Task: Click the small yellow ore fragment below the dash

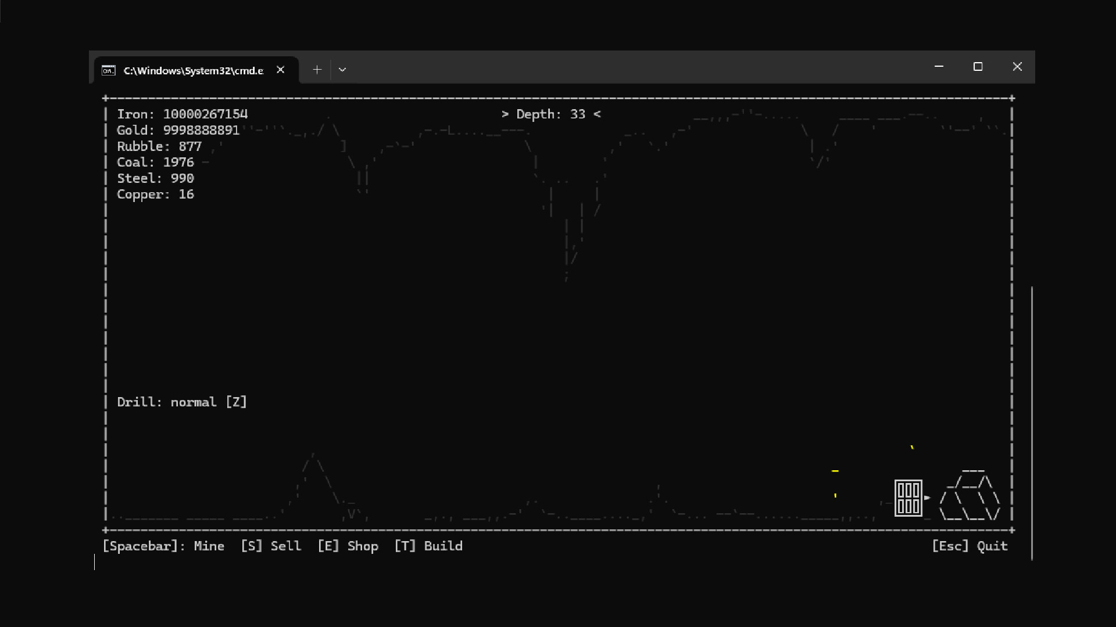Action: pyautogui.click(x=835, y=495)
